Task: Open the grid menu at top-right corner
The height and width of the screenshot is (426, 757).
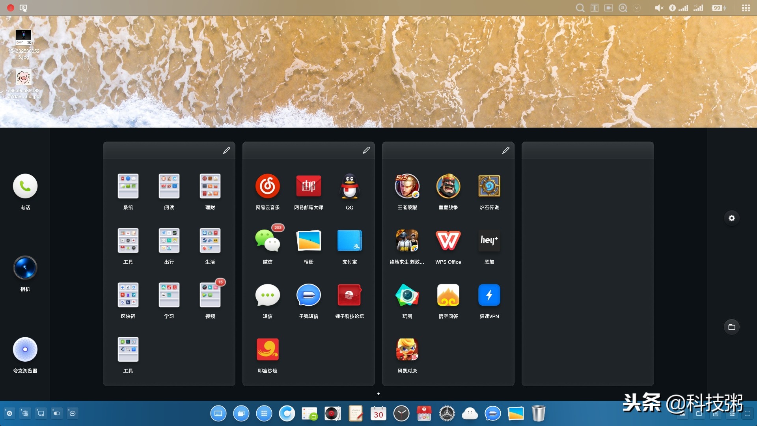Action: click(746, 8)
